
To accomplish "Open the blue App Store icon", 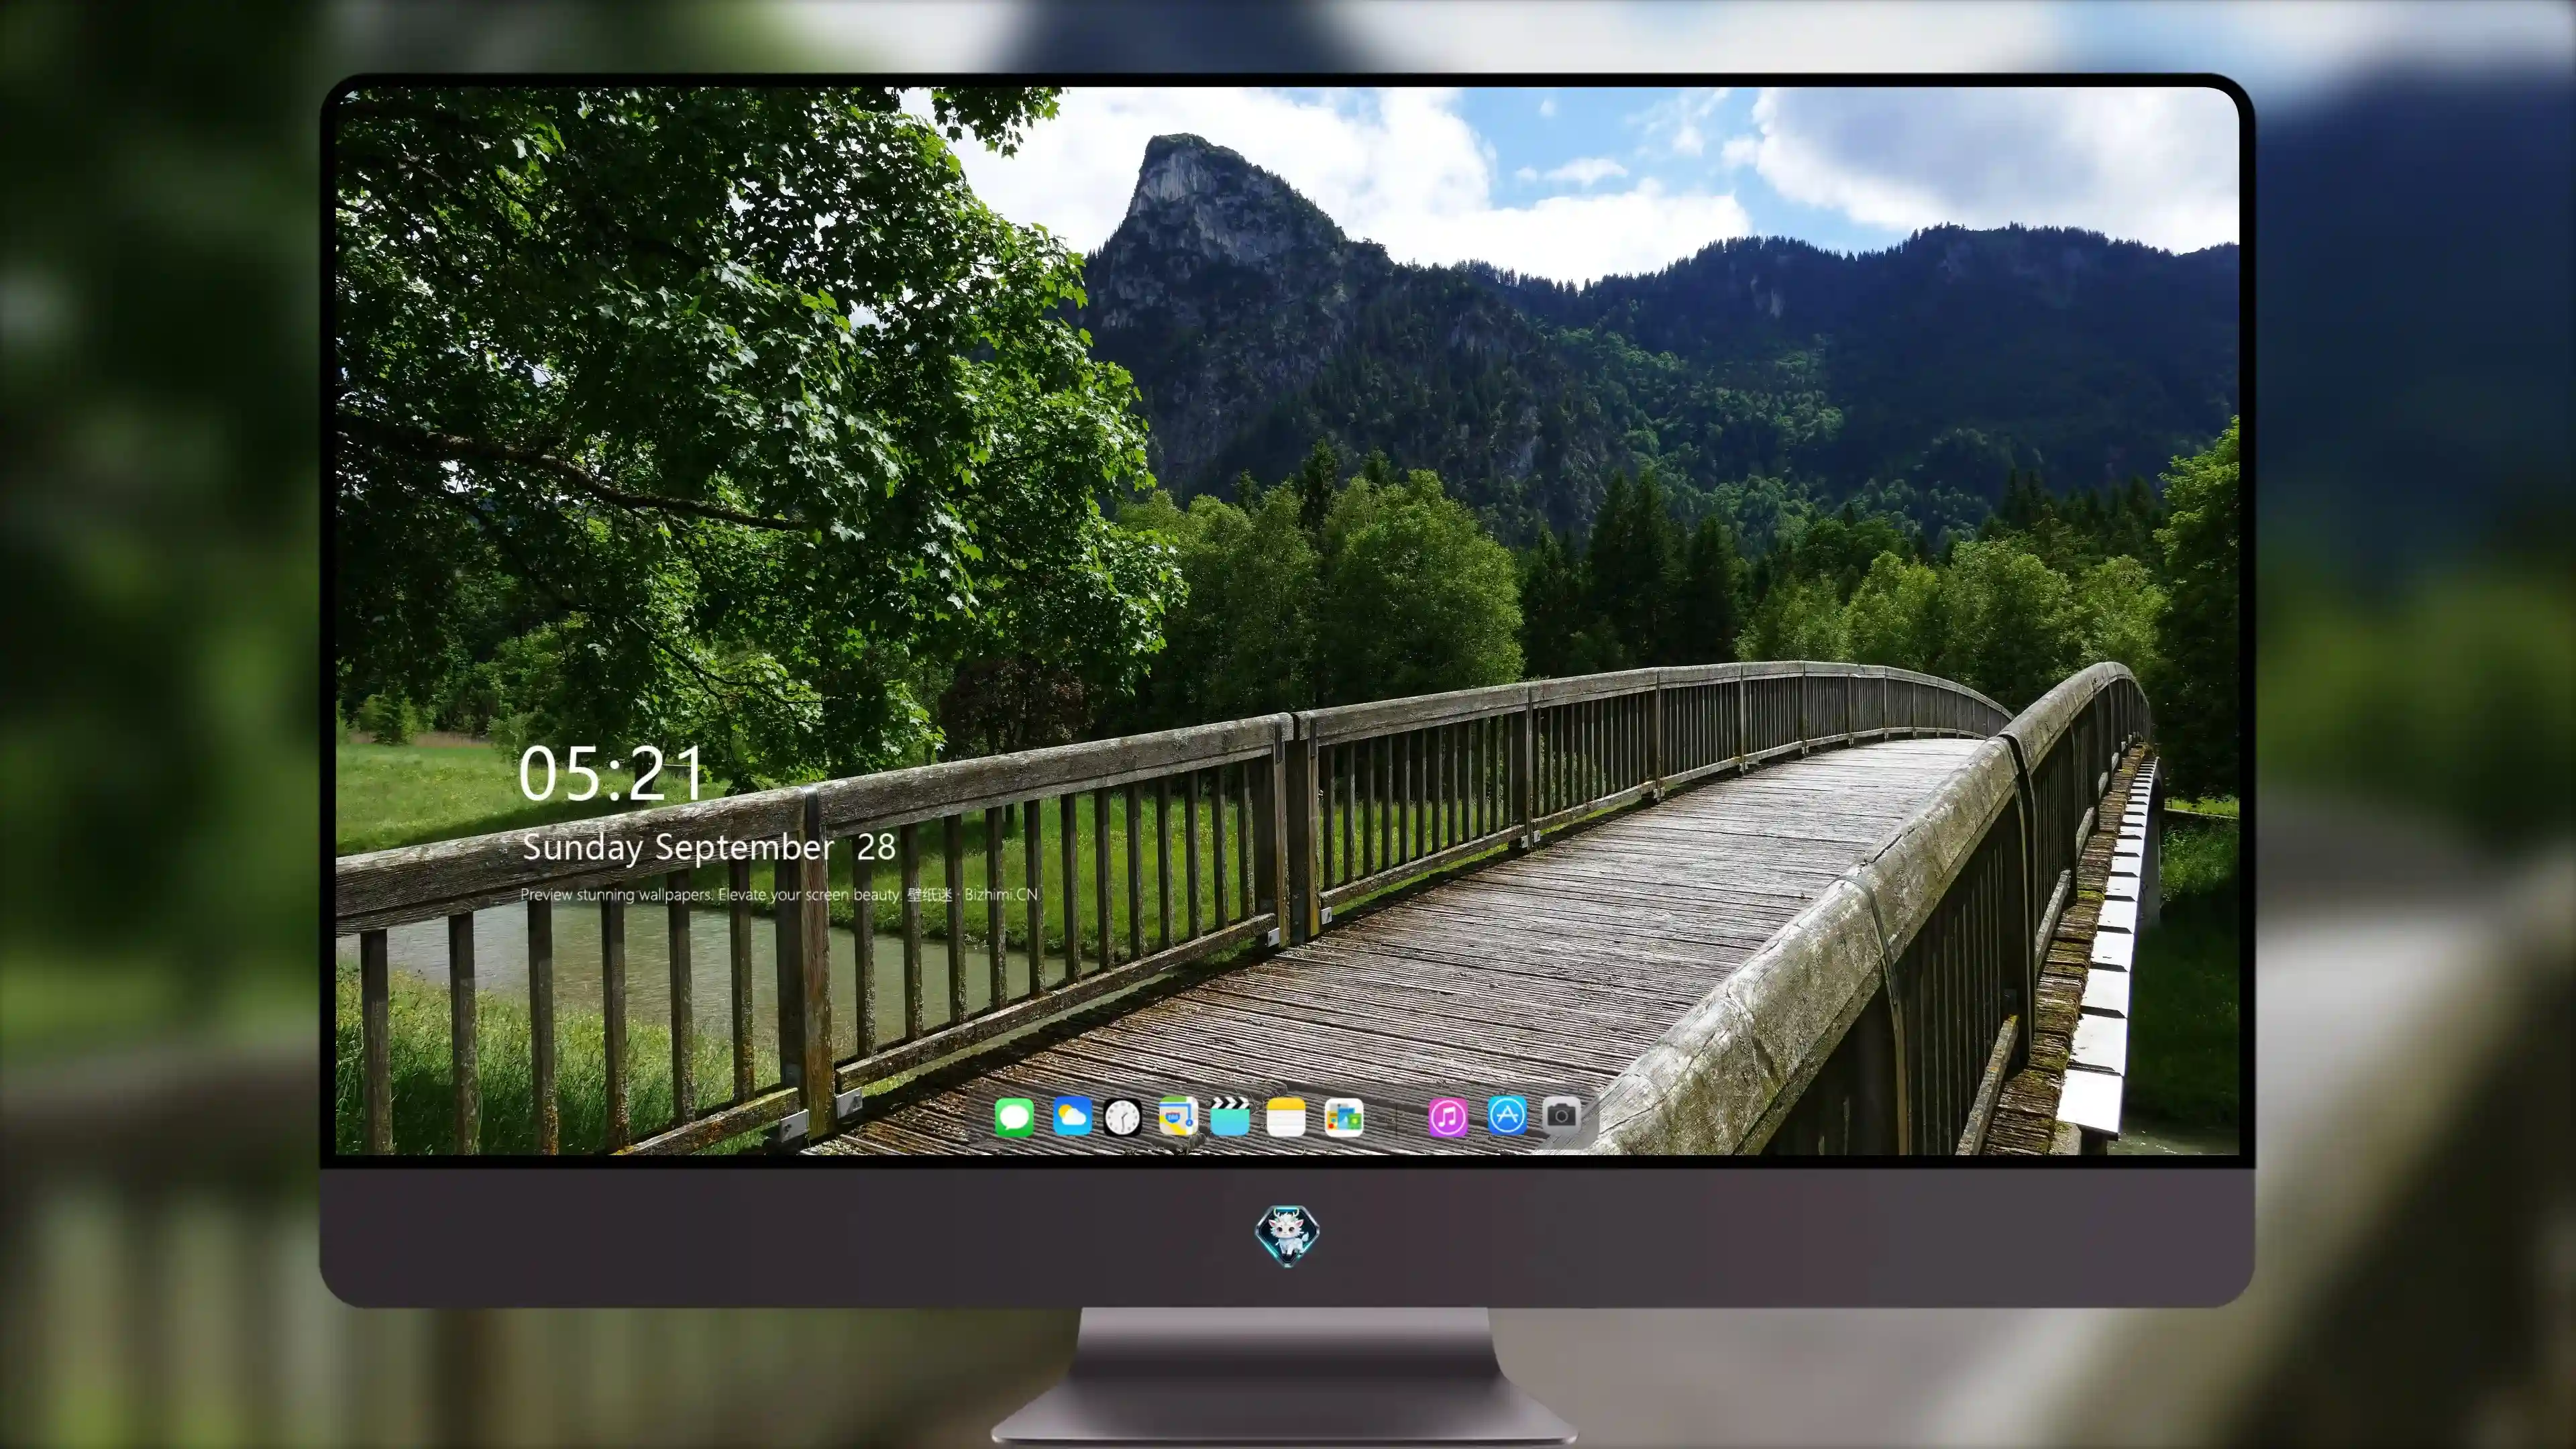I will (x=1507, y=1115).
